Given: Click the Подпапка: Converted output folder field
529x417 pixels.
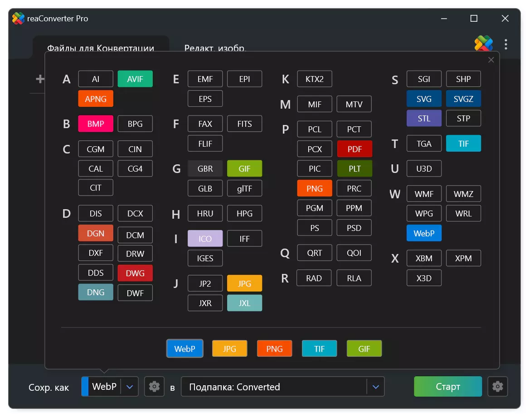Looking at the screenshot, I should tap(283, 386).
